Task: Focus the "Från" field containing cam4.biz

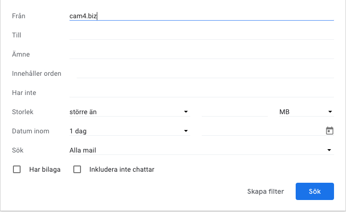Action: (201, 16)
